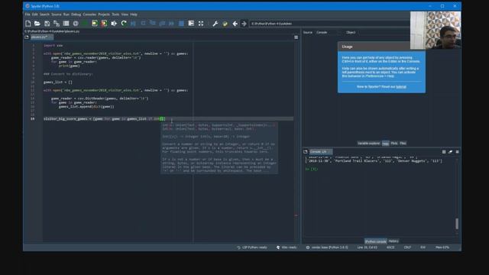
Task: Open the tutorial link in Usage box
Action: click(401, 86)
